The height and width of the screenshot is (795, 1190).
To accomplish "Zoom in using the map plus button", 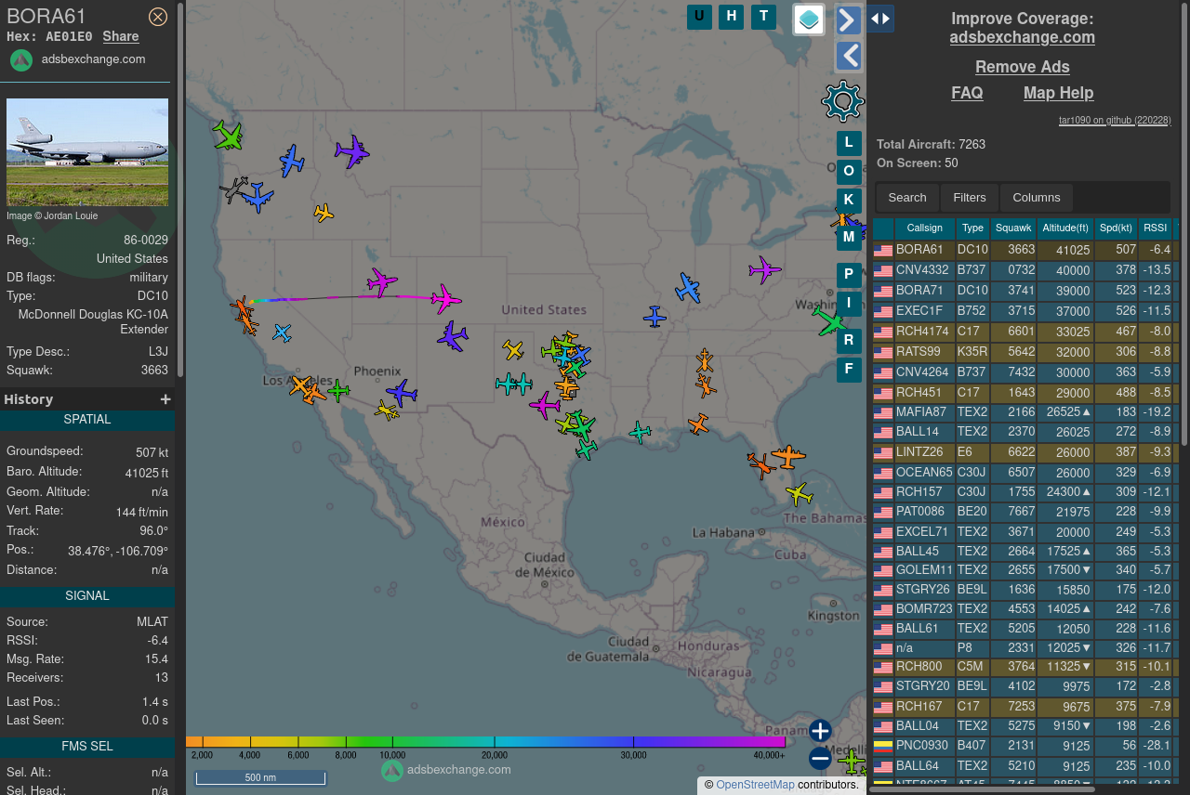I will tap(820, 731).
